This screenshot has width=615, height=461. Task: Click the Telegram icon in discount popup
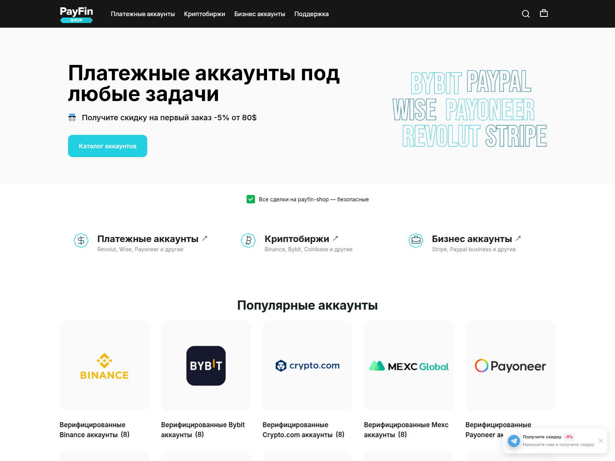coord(514,441)
